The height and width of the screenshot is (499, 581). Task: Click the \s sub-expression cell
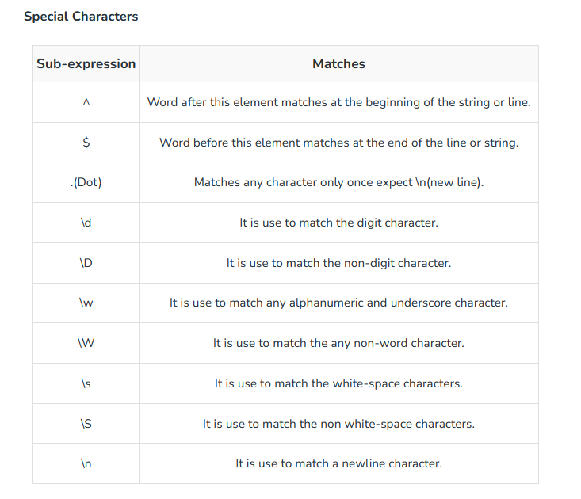pyautogui.click(x=86, y=383)
